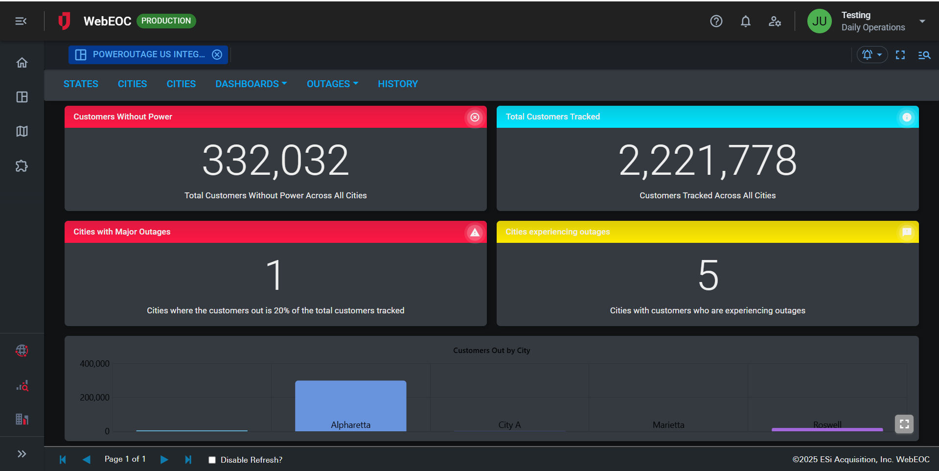
Task: Click the Home icon in sidebar
Action: tap(22, 63)
